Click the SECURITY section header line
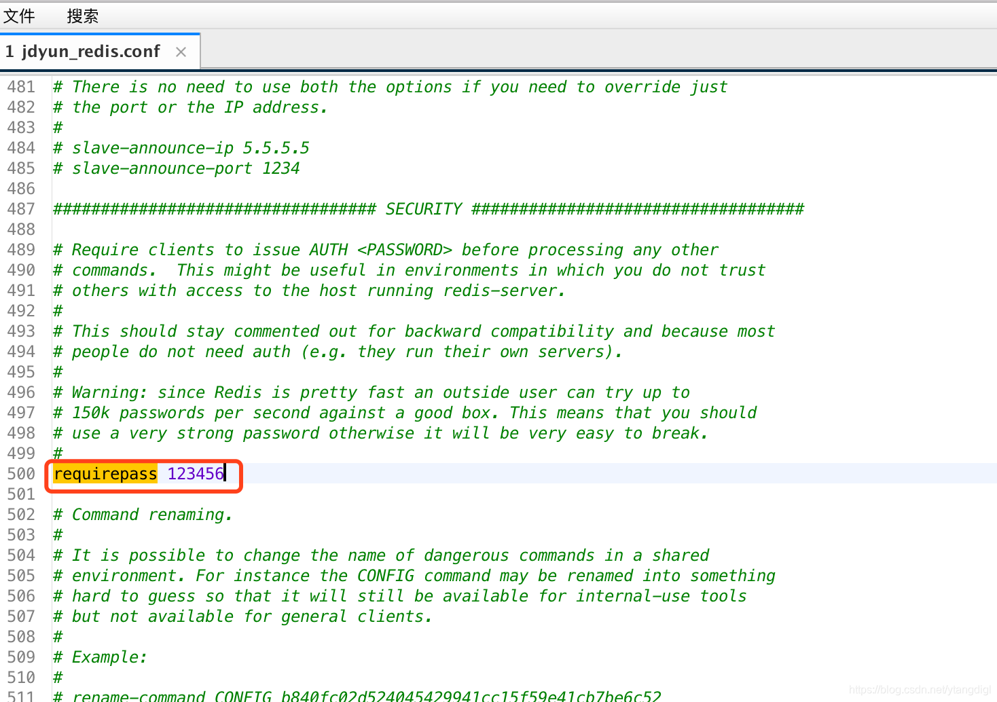 [429, 209]
